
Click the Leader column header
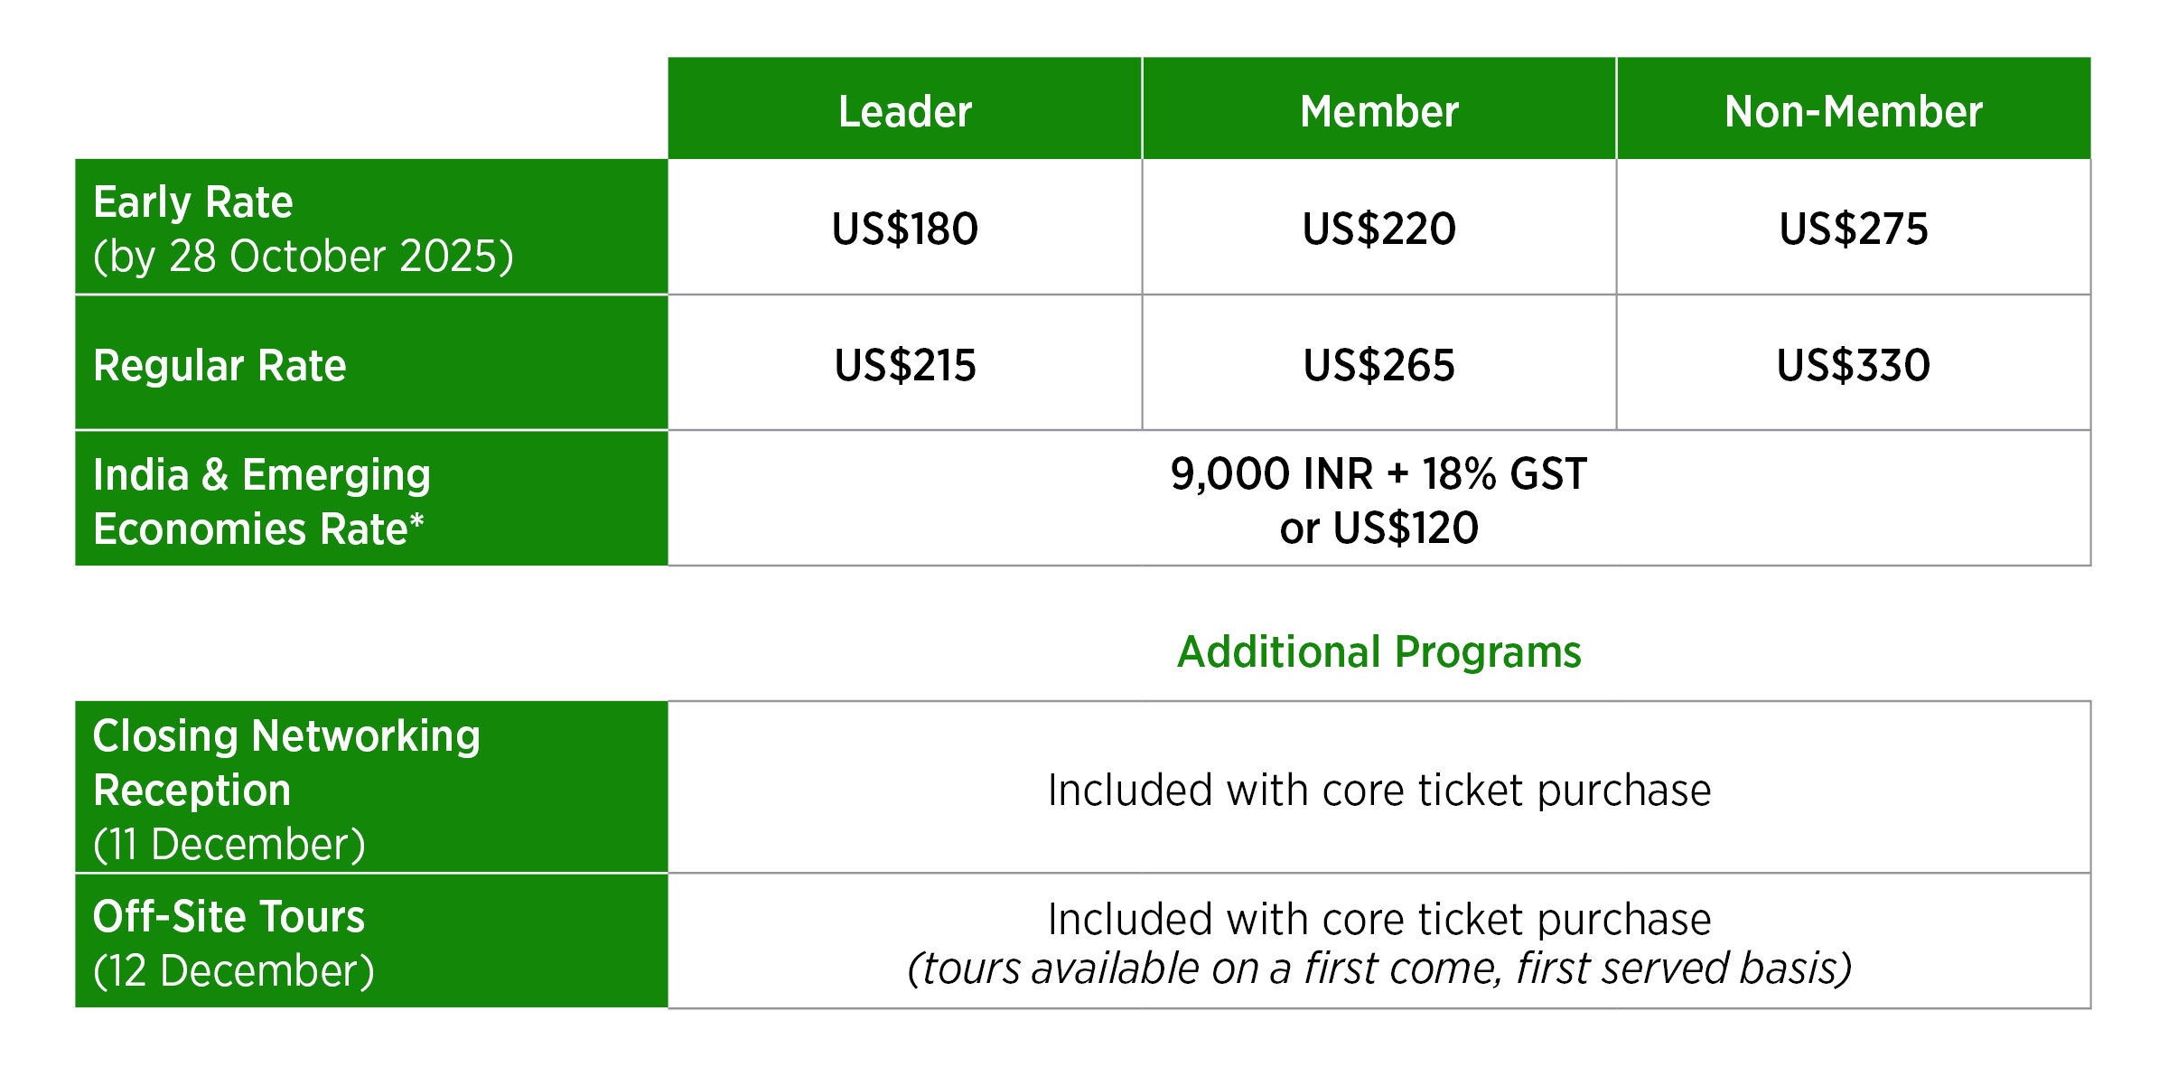click(x=904, y=112)
